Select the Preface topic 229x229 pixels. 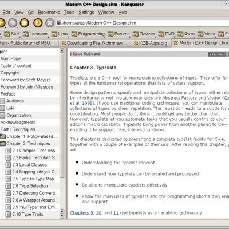point(8,94)
